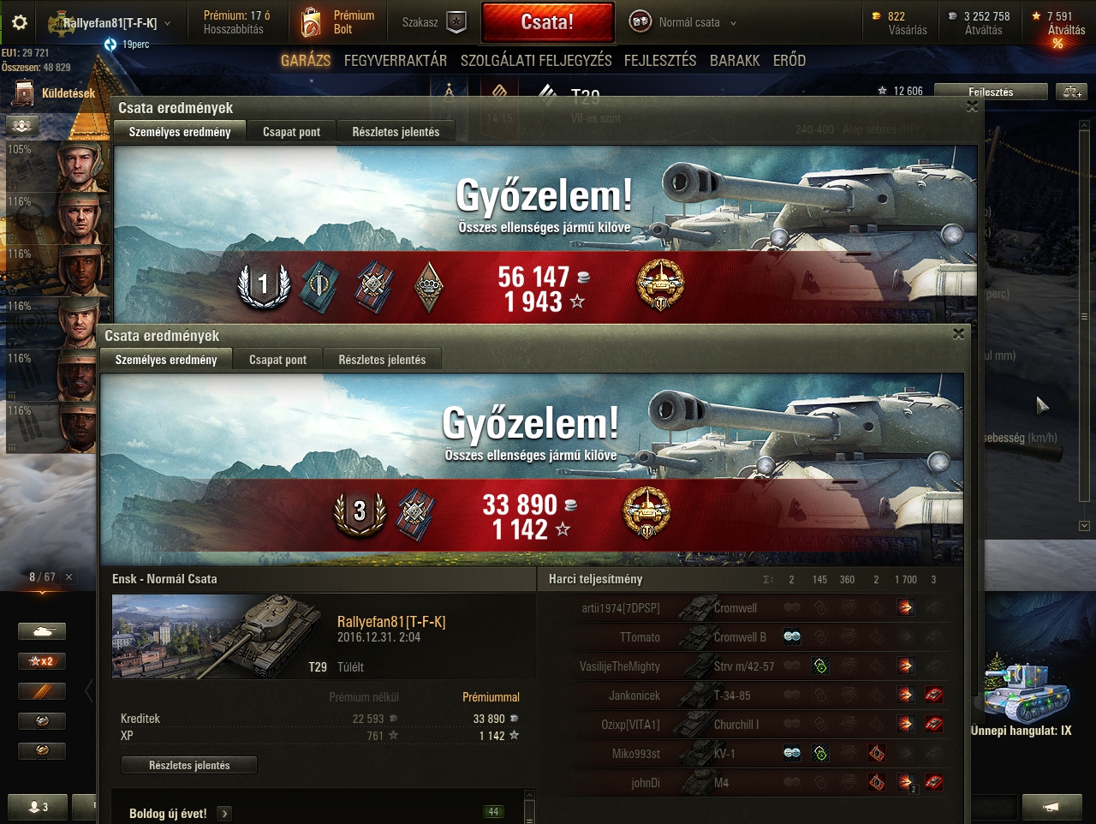Open Részletes jelentés tab in back results window

click(x=396, y=132)
